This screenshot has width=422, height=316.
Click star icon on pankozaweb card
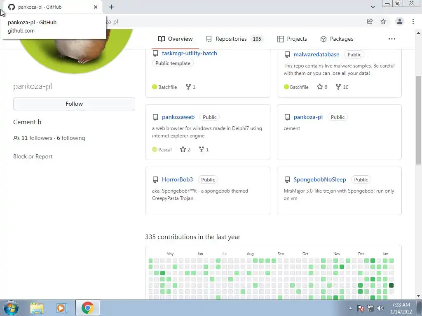183,149
